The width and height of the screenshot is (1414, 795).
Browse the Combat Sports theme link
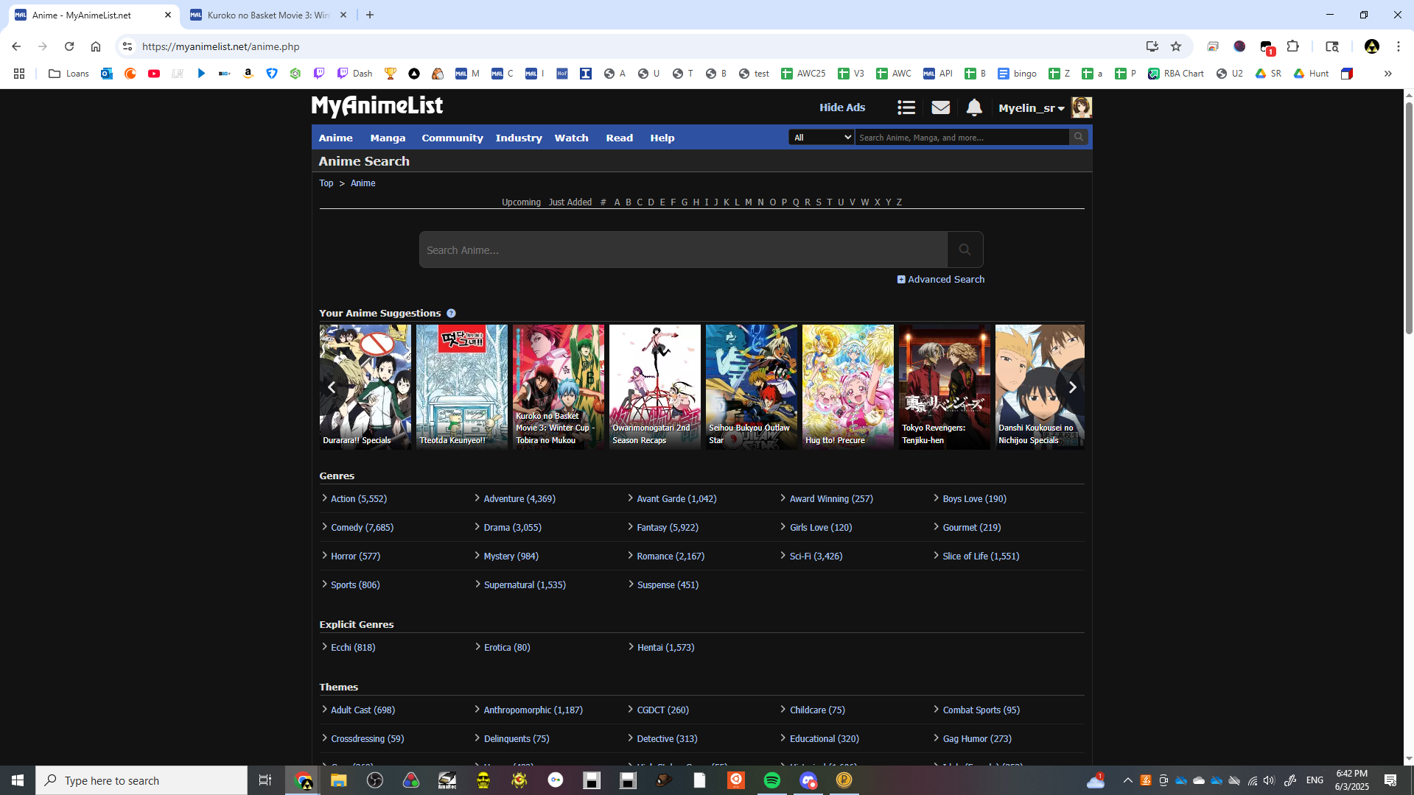[x=981, y=710]
